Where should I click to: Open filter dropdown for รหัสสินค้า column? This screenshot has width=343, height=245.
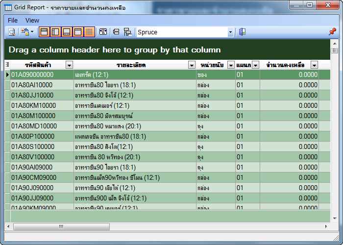69,65
